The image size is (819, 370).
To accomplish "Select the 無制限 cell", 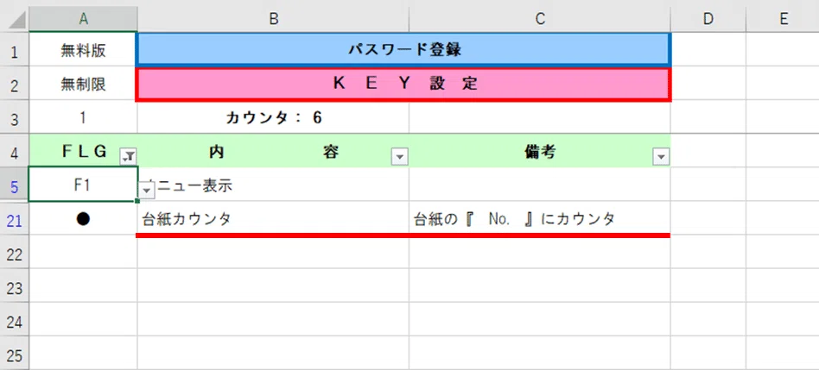I will pyautogui.click(x=83, y=84).
